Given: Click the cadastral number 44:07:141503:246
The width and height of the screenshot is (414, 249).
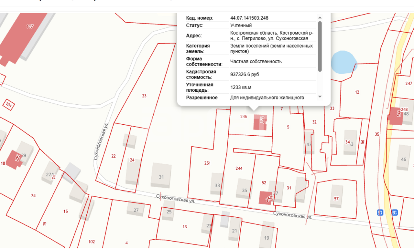Looking at the screenshot, I should coord(249,18).
